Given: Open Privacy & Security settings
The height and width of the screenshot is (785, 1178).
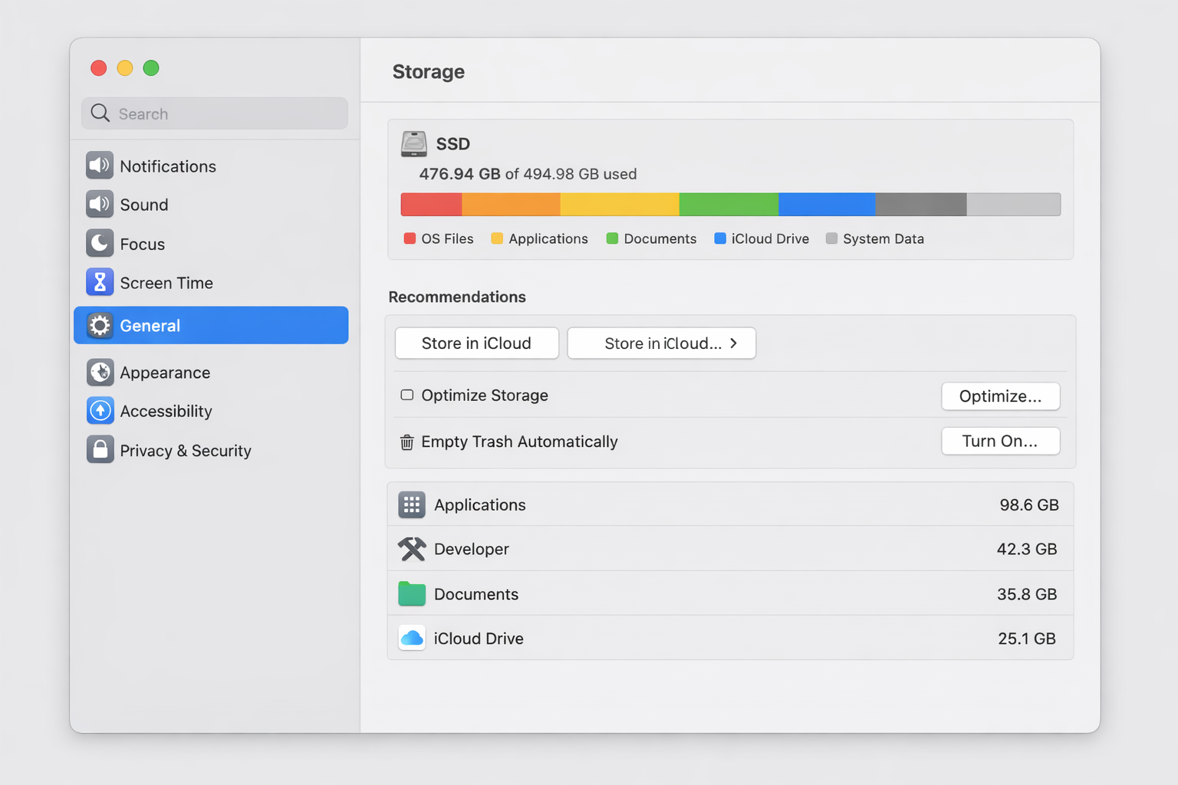Looking at the screenshot, I should coord(211,450).
